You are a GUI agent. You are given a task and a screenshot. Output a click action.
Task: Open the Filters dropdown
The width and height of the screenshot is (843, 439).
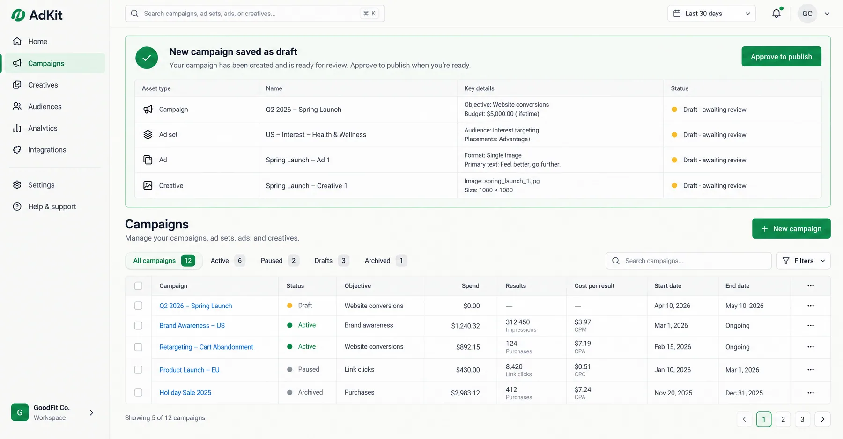[x=803, y=261]
